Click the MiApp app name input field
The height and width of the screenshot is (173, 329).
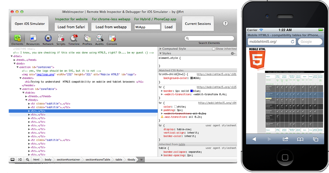click(x=147, y=27)
